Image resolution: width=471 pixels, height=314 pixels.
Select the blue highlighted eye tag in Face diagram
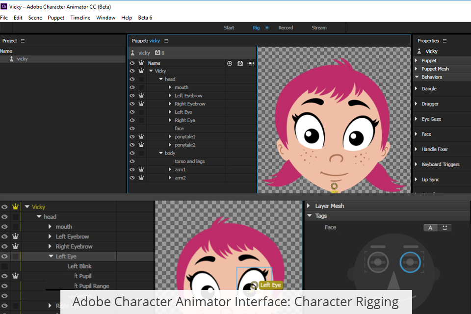point(410,262)
